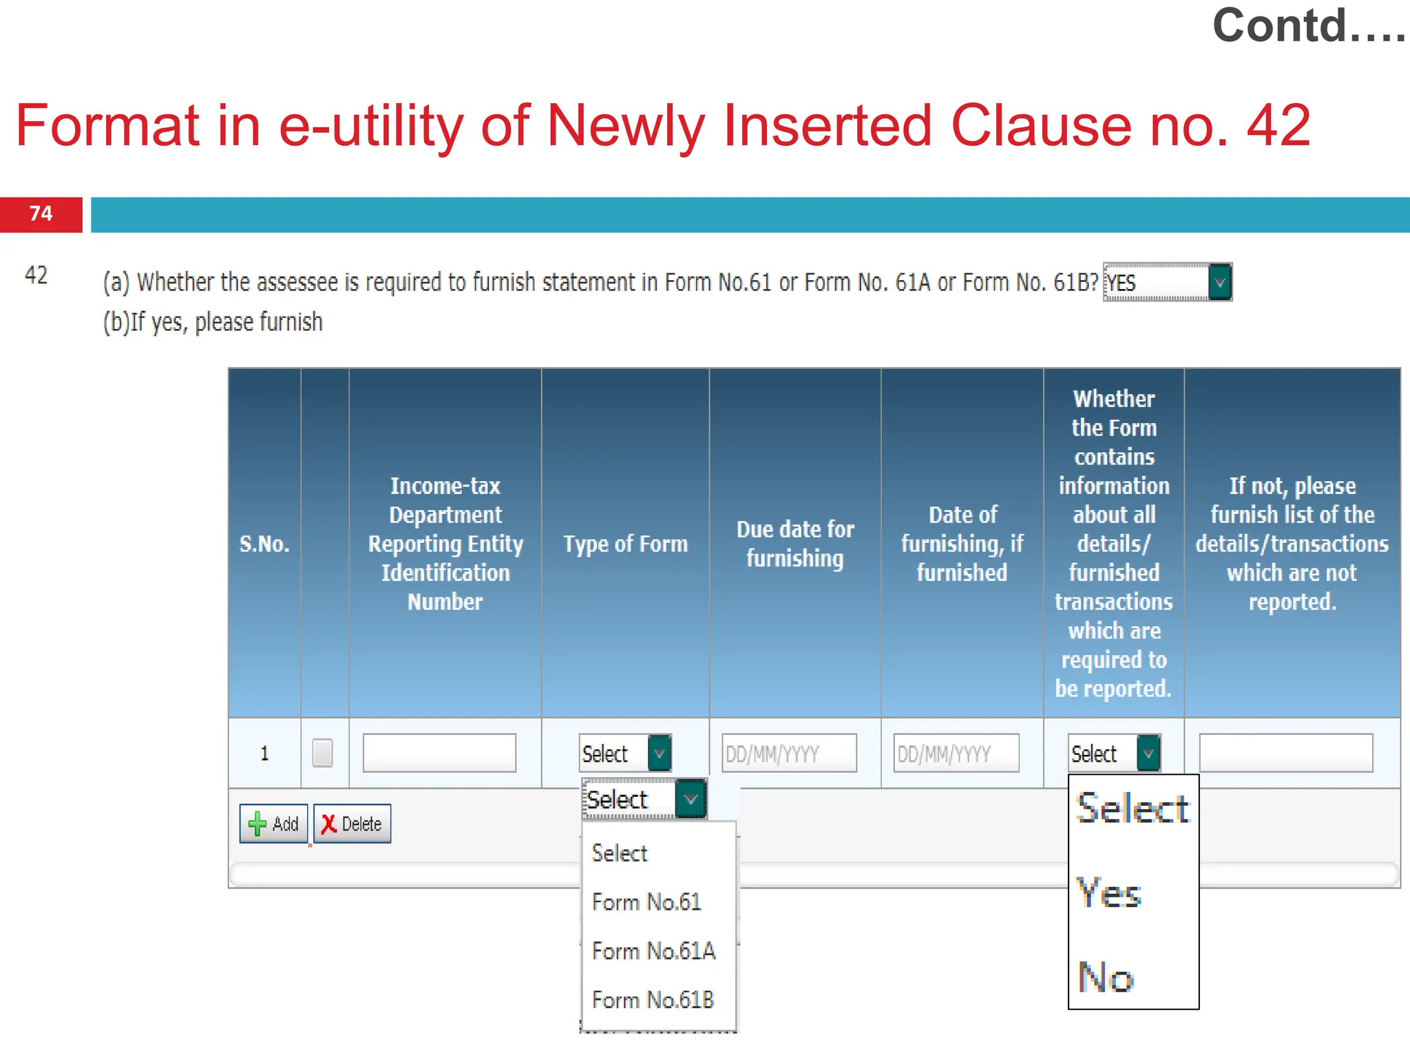The height and width of the screenshot is (1057, 1410).
Task: Click the Reporting Entity Identification Number field
Action: pos(439,752)
